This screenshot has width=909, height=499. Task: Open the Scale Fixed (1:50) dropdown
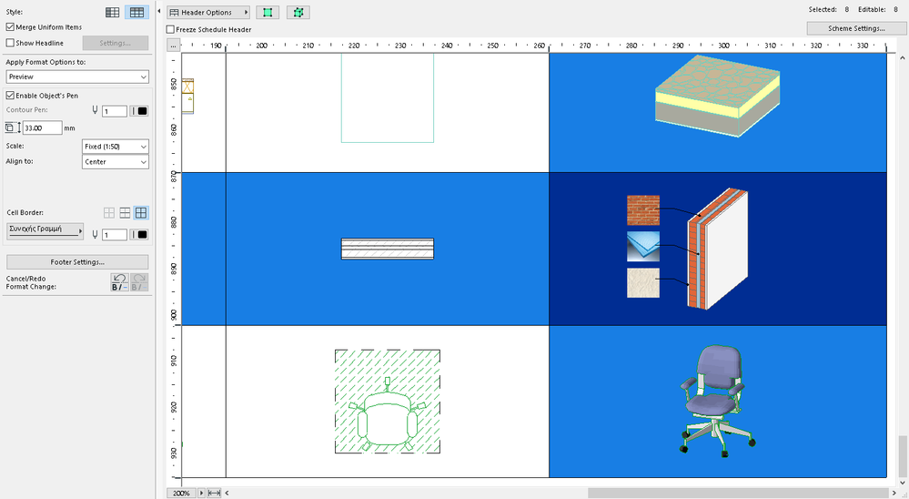(x=115, y=147)
